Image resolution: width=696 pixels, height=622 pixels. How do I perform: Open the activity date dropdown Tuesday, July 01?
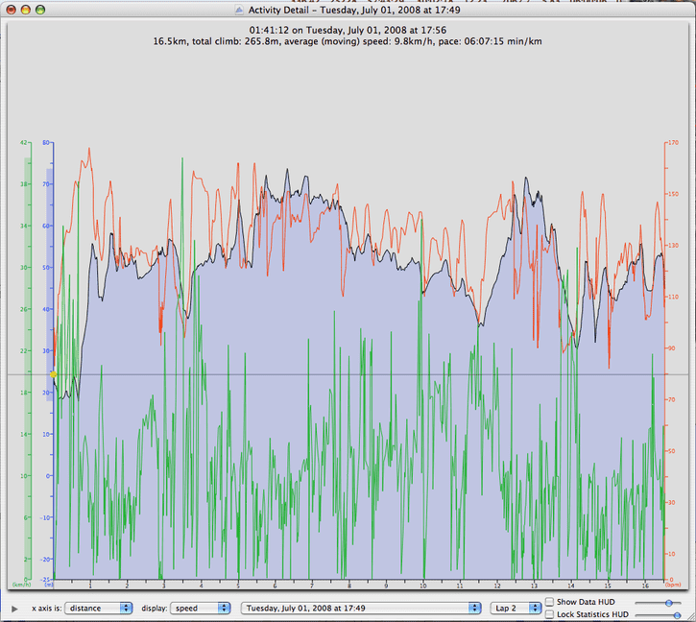(361, 609)
